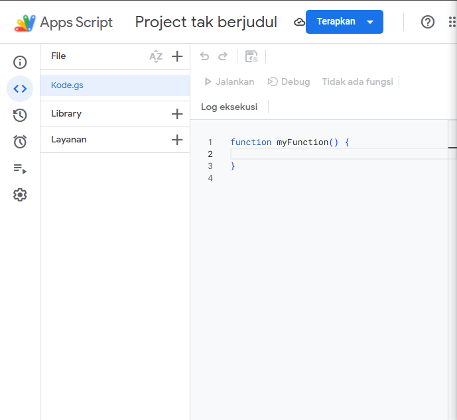Viewport: 457px width, 420px height.
Task: Open Project History from sidebar
Action: (20, 115)
